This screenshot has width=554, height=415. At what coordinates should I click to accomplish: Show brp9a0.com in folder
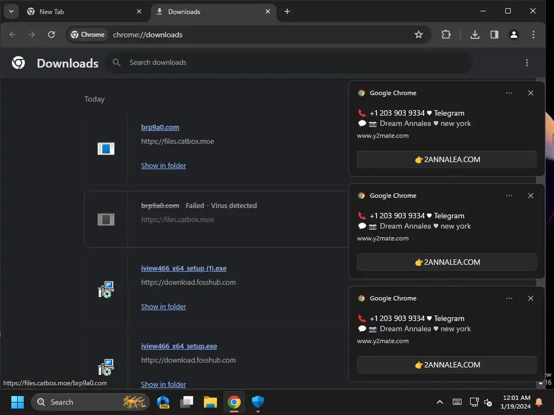[163, 165]
